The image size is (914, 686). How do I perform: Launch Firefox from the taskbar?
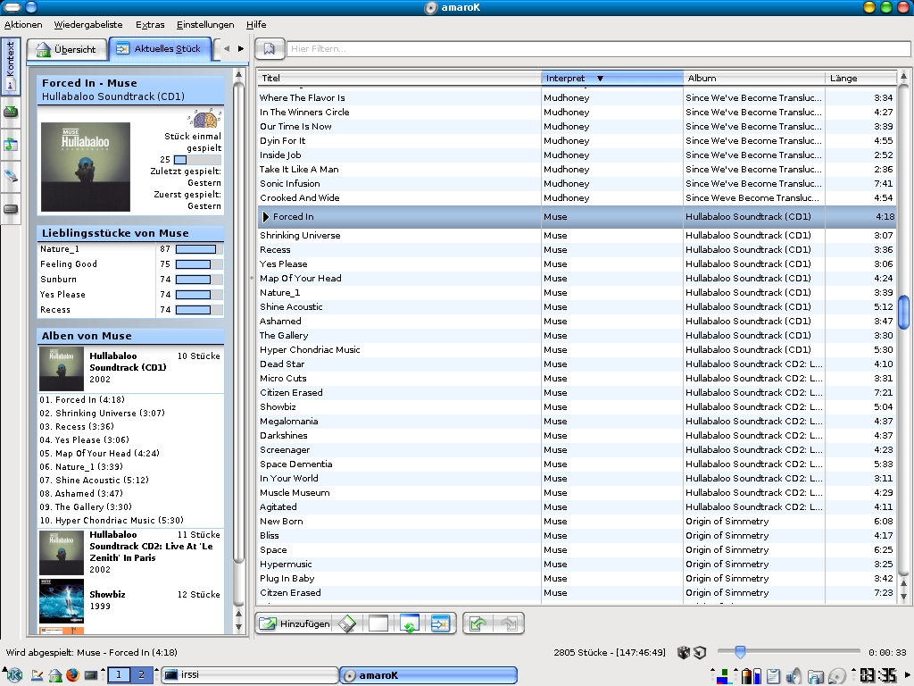[72, 675]
